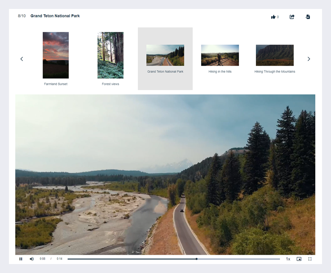
Task: Mute the video volume
Action: pyautogui.click(x=32, y=259)
